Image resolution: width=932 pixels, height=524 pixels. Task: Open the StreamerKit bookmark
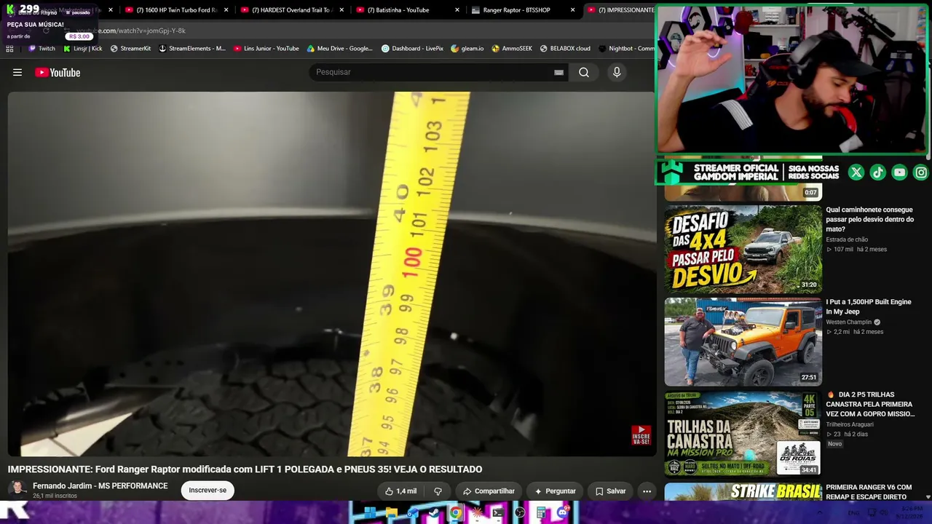coord(130,49)
